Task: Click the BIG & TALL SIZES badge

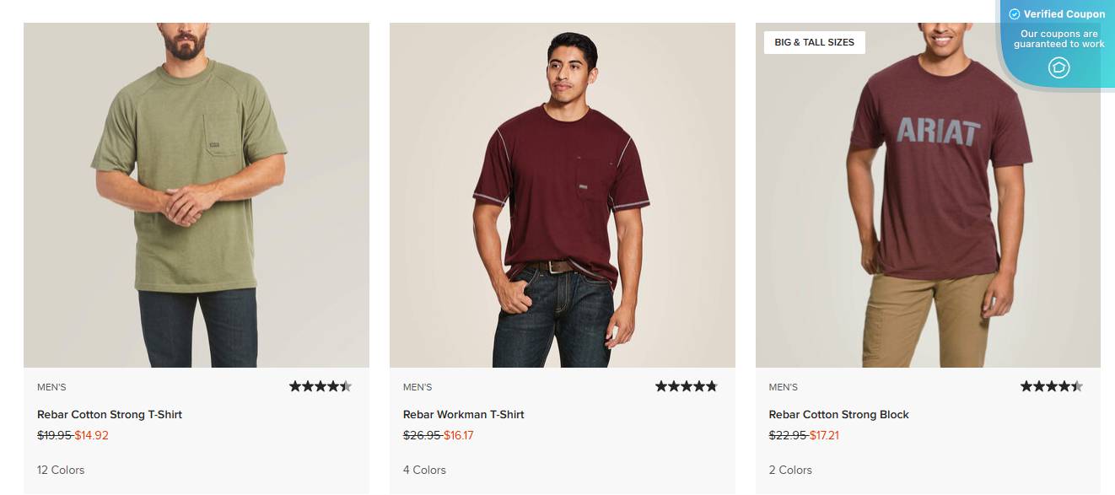Action: coord(814,42)
